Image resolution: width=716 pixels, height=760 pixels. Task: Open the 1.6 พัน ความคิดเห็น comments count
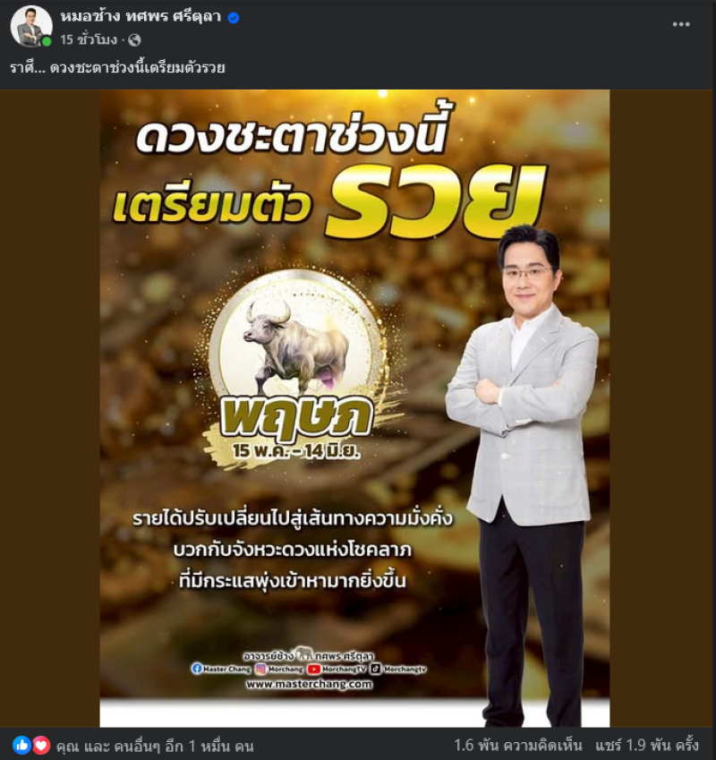(518, 745)
